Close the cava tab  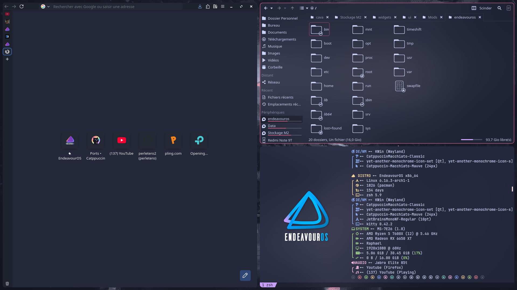click(327, 17)
